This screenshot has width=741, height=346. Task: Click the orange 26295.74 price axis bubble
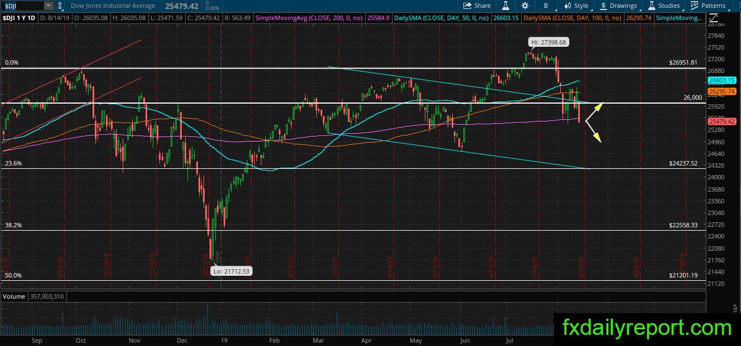[722, 91]
